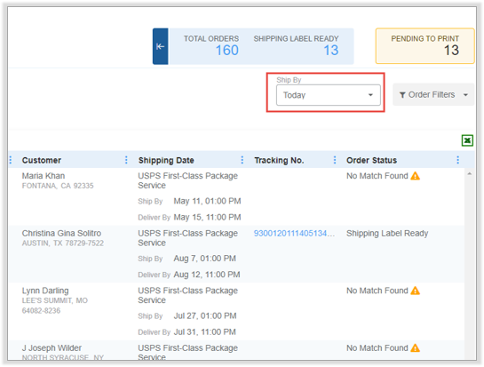Click the warning icon for Lynn Darling
Viewport: 484px width, 367px height.
415,291
